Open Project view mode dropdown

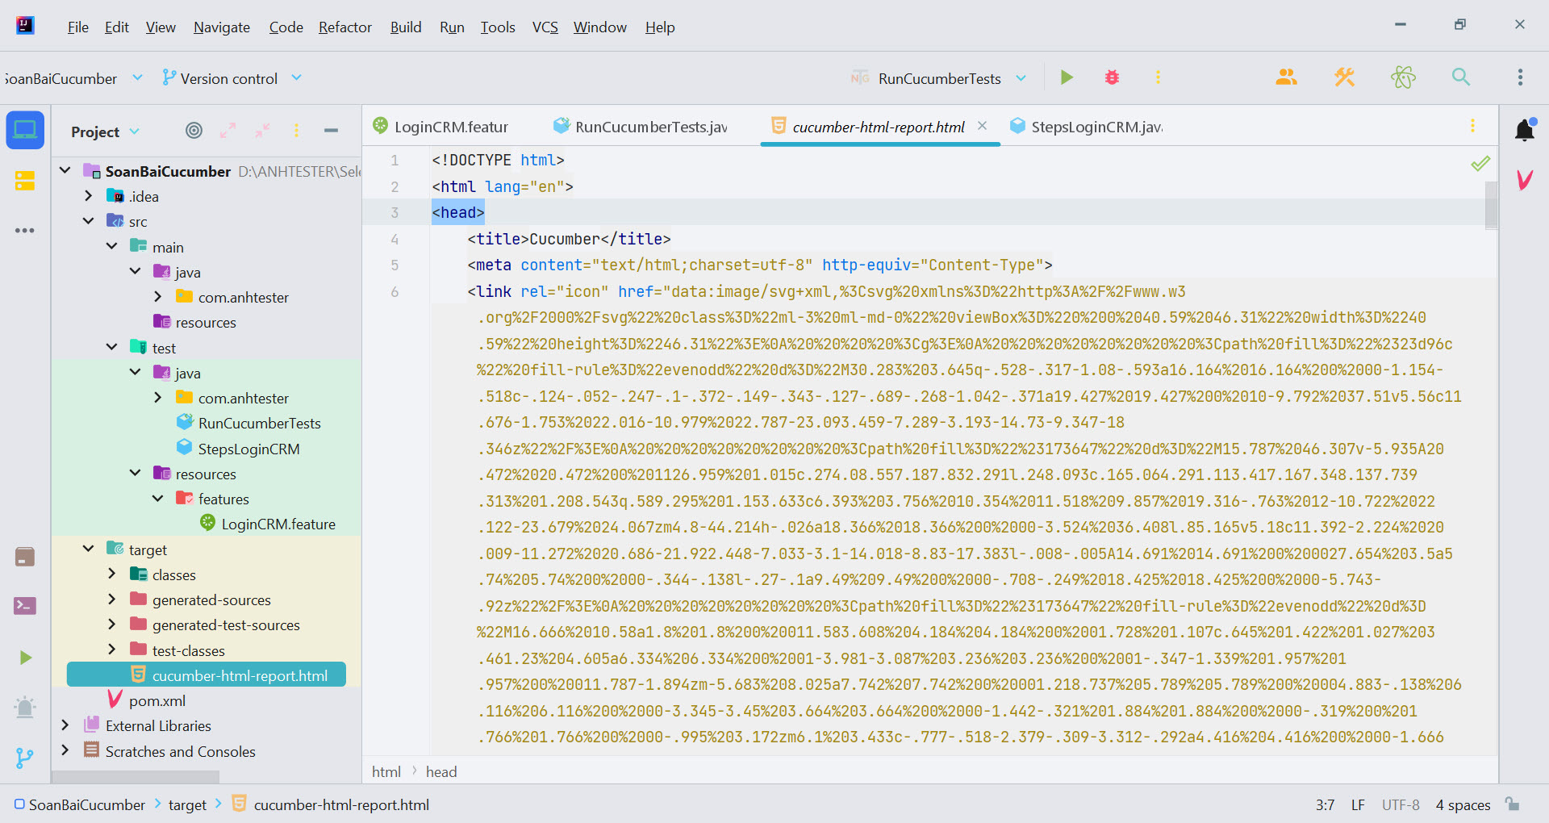coord(106,132)
